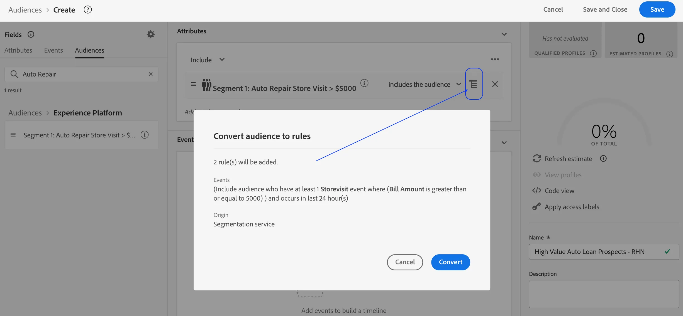Click the Refresh estimate info icon

point(603,159)
